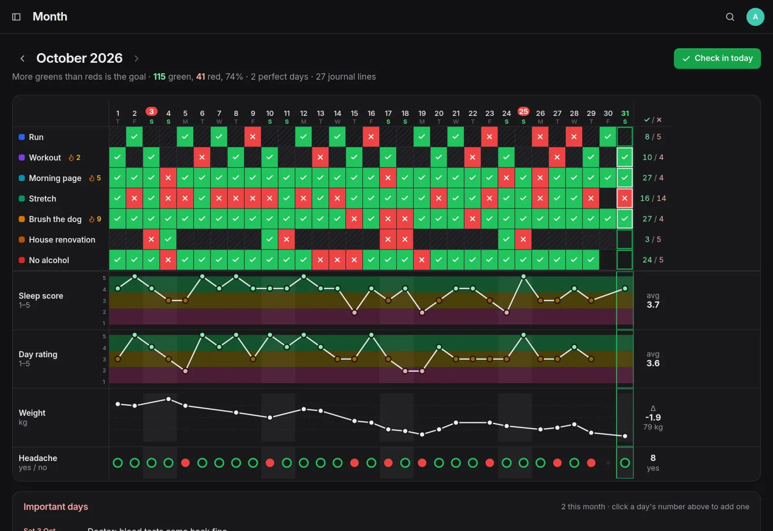Open the Brush the dog habit label
This screenshot has height=531, width=773.
point(55,219)
